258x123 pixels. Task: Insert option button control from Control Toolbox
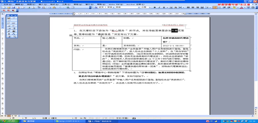pos(13,26)
